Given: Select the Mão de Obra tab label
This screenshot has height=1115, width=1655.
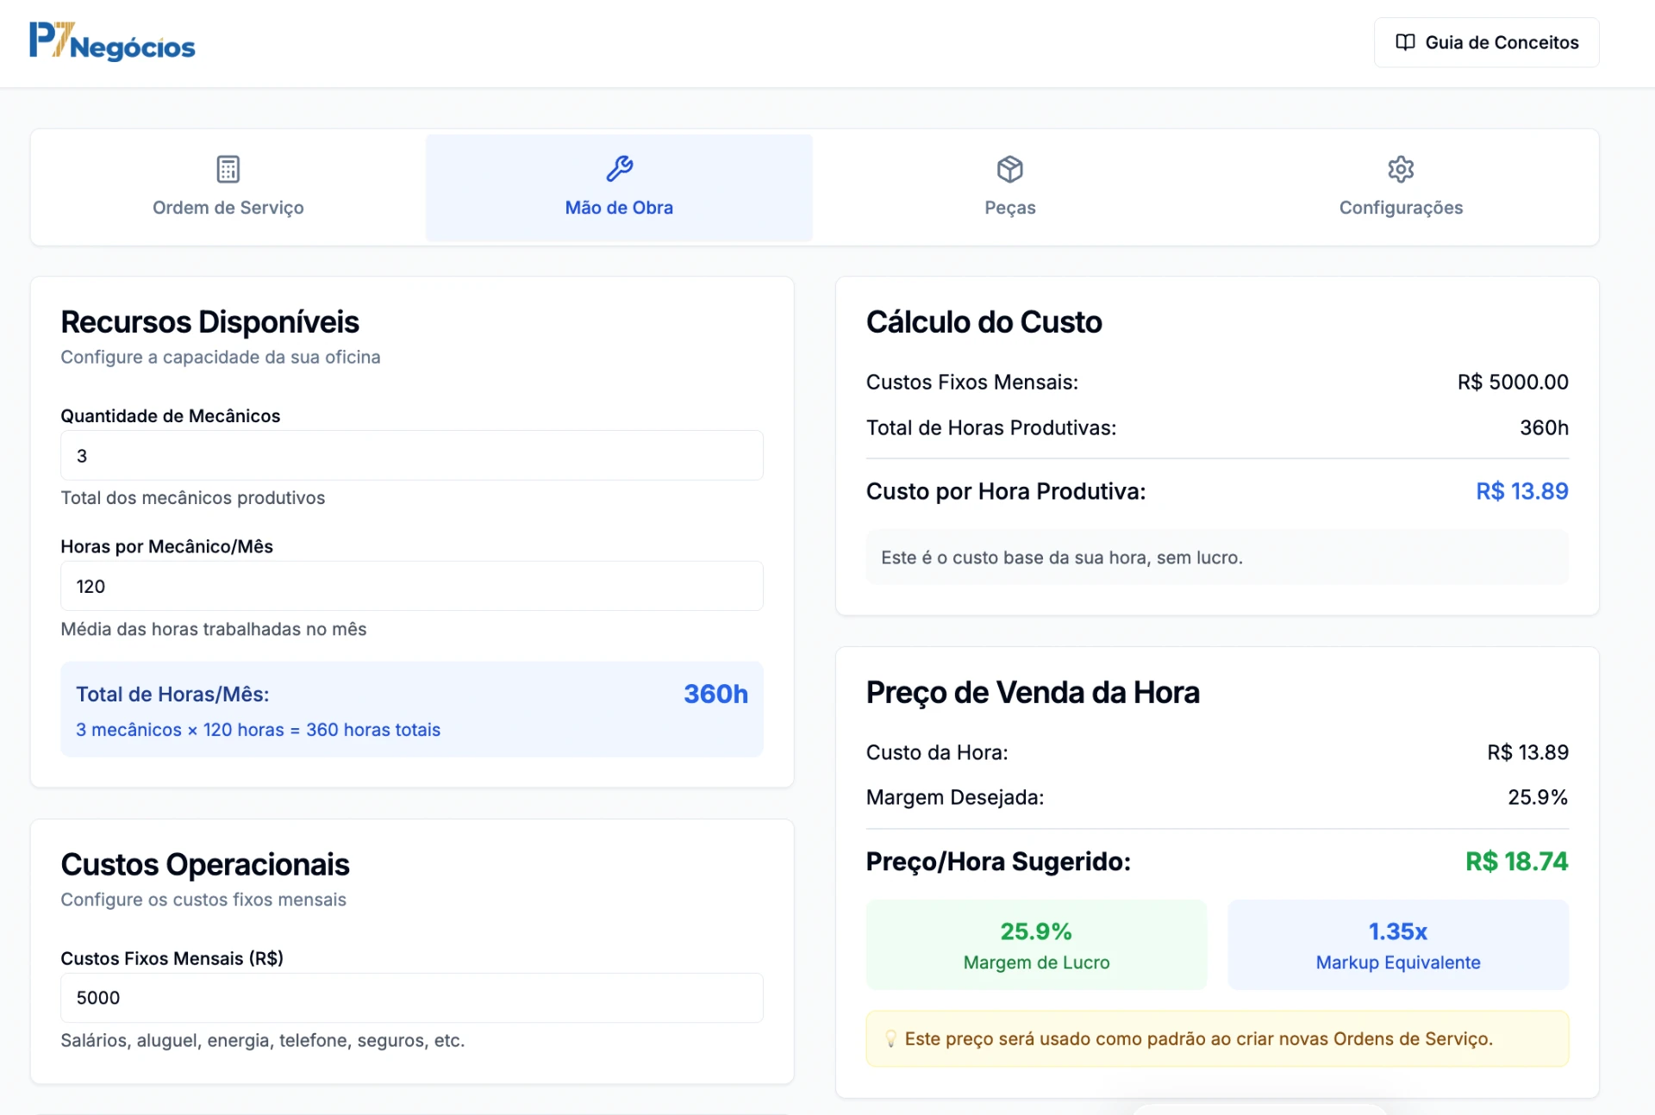Looking at the screenshot, I should point(619,208).
